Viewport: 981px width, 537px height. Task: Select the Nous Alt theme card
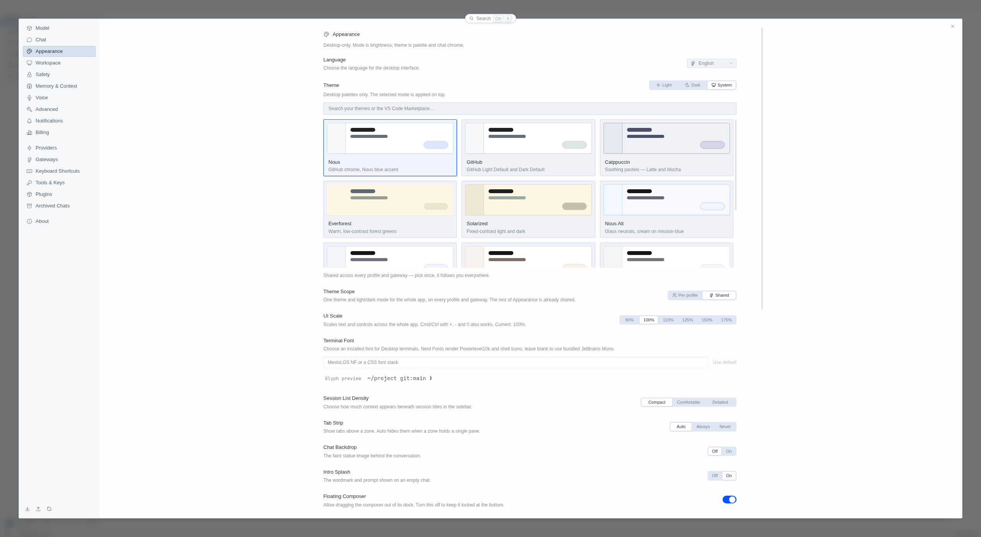click(x=667, y=209)
